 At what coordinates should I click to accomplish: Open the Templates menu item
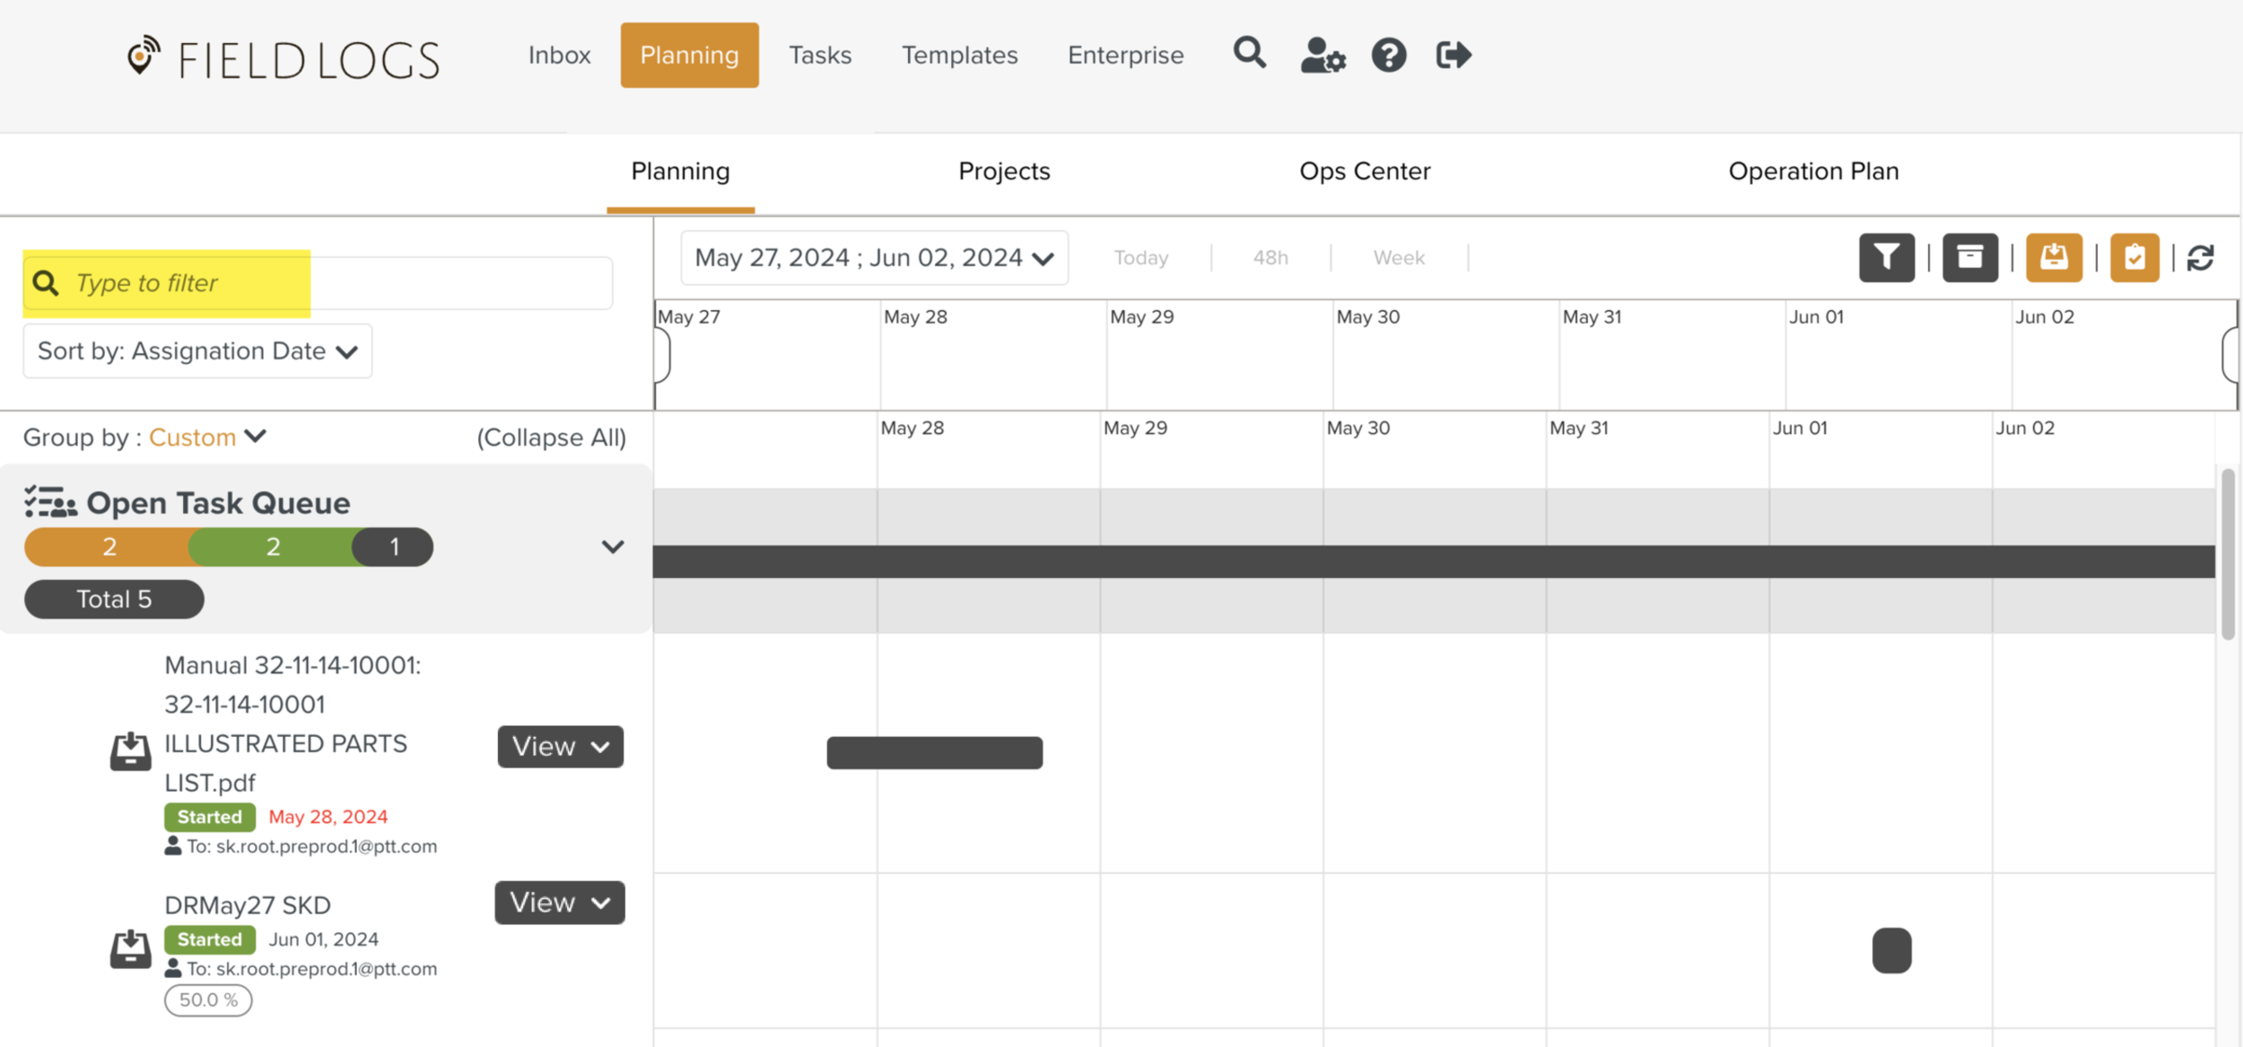tap(959, 56)
